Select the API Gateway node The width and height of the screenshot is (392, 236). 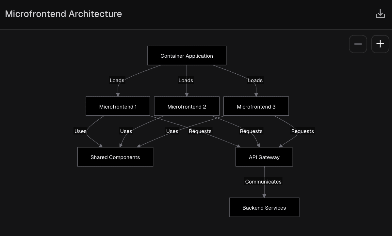pos(264,157)
